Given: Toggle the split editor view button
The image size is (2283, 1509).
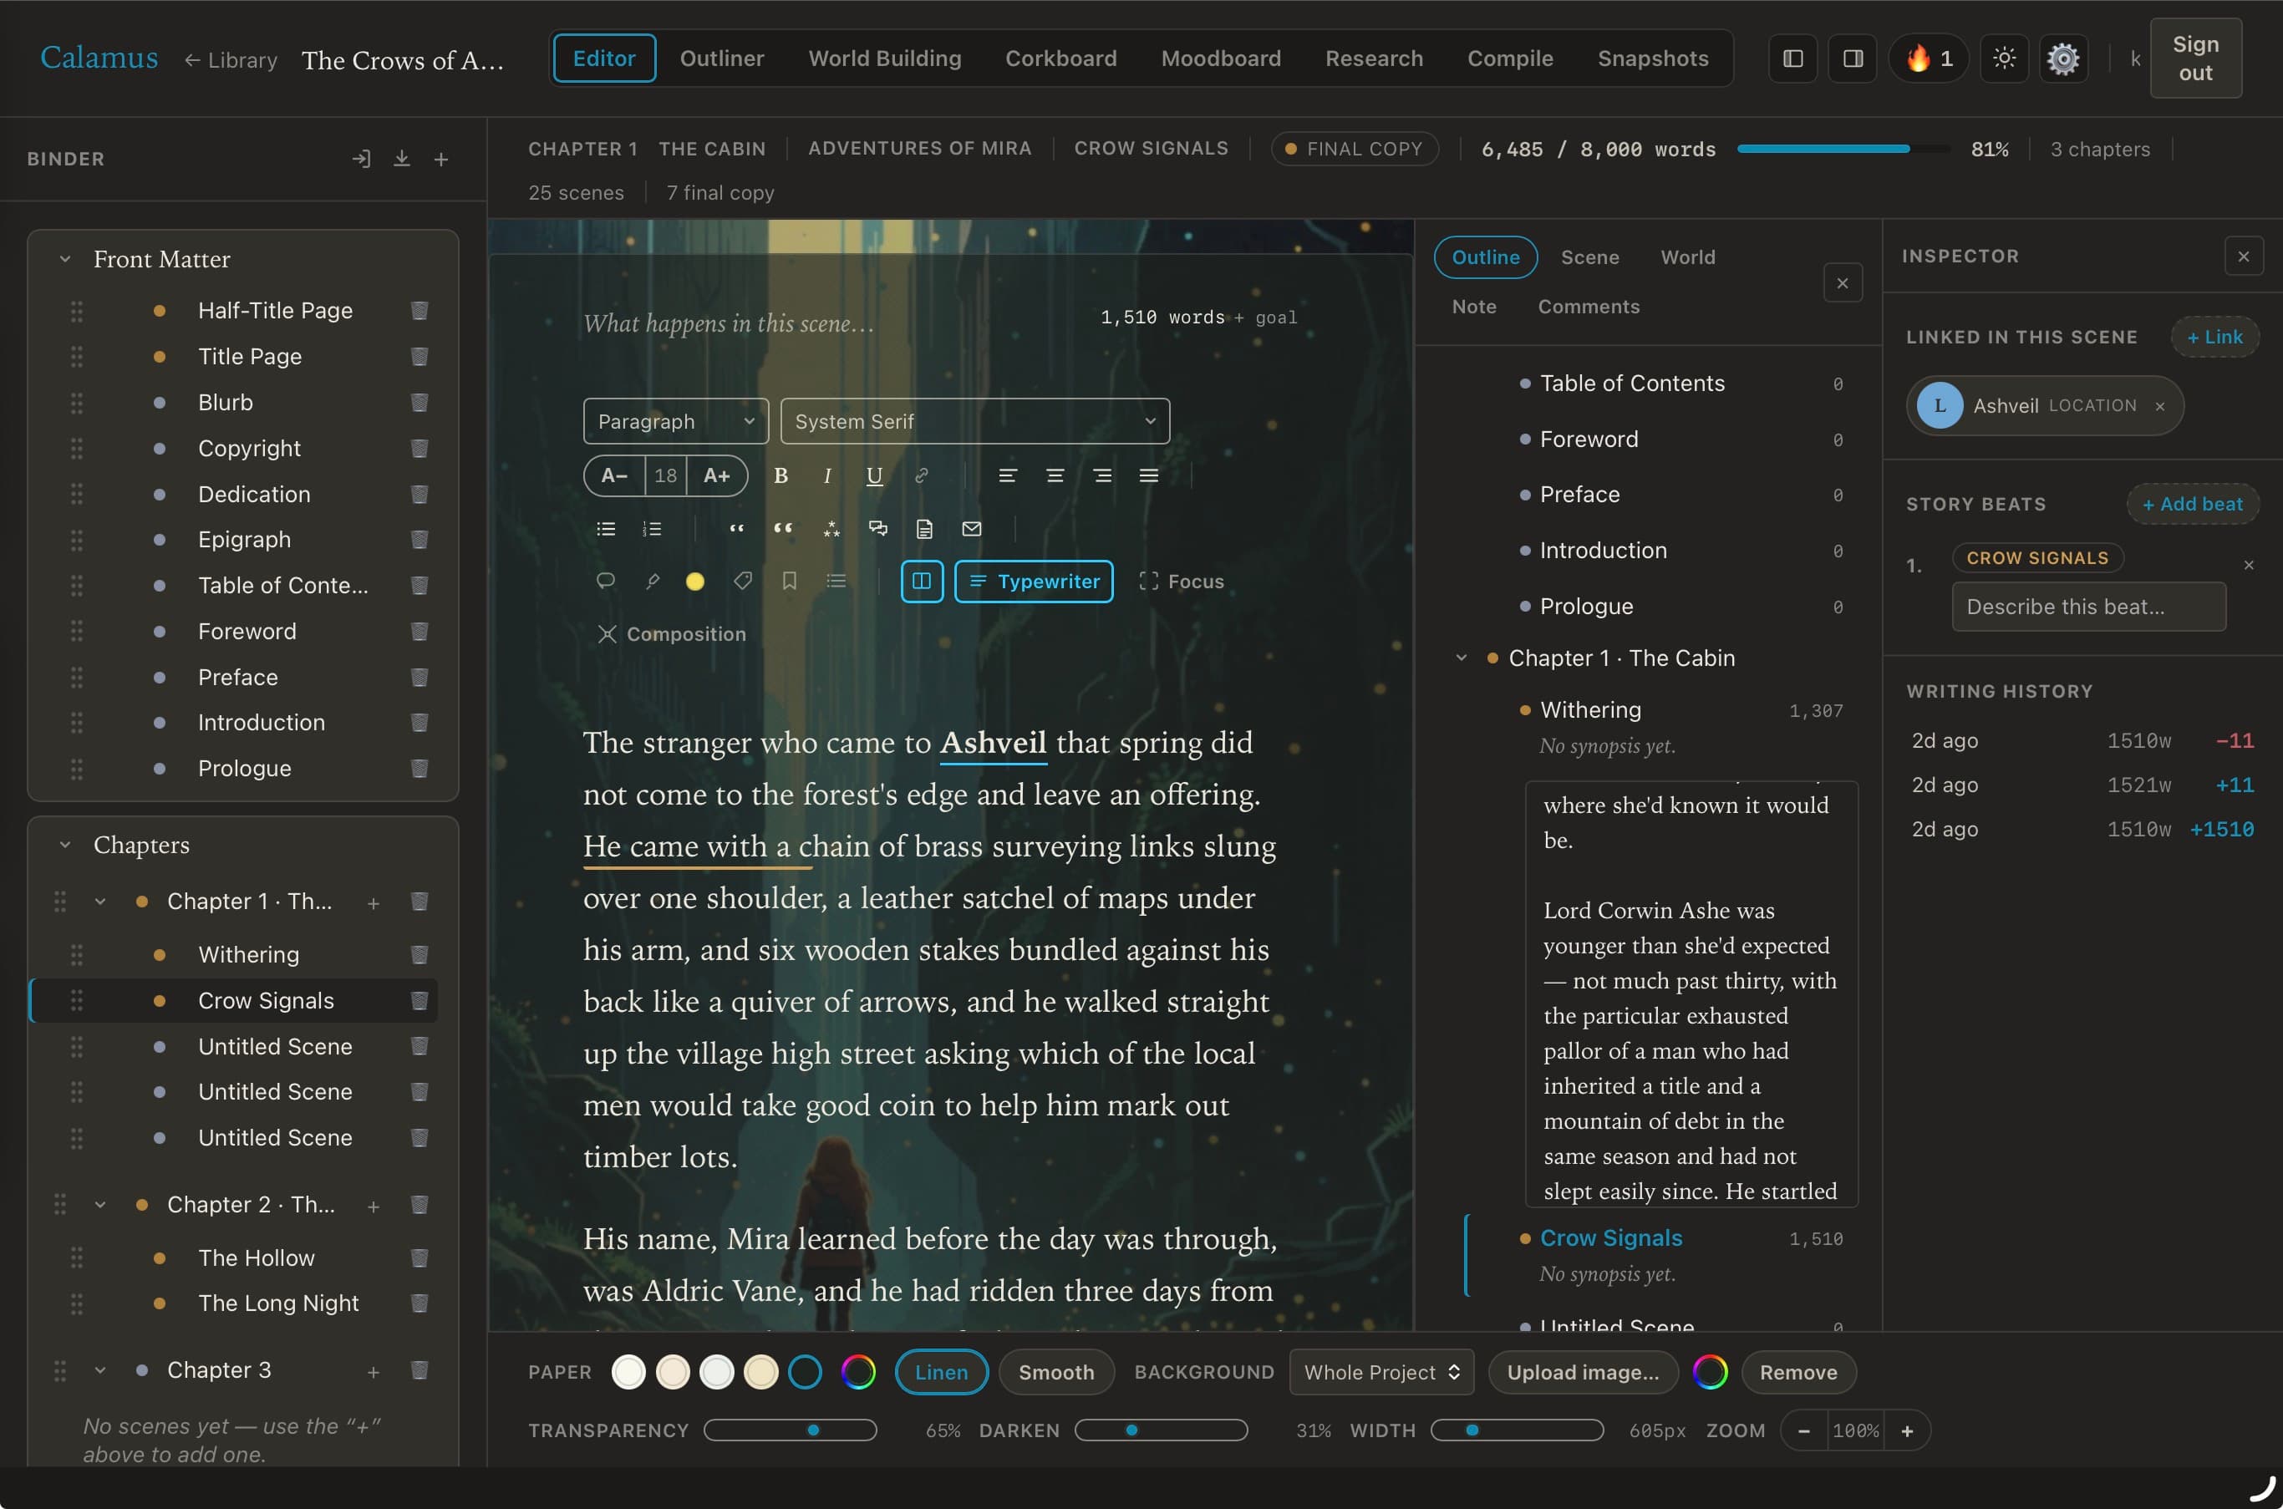Looking at the screenshot, I should (922, 582).
